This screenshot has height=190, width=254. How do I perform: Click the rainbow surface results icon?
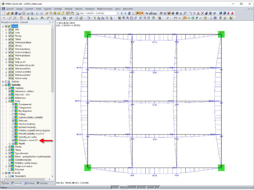[189, 18]
